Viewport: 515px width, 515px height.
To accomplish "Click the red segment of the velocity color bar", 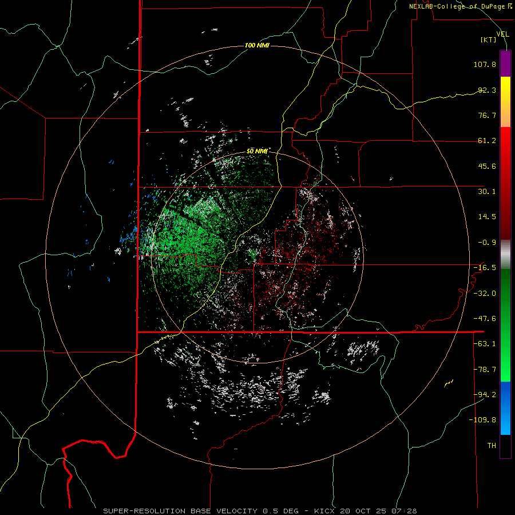I will [505, 183].
